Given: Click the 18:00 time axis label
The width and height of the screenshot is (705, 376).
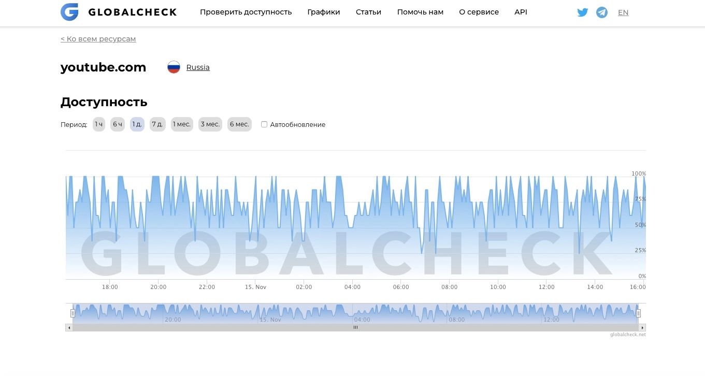Looking at the screenshot, I should pos(110,287).
